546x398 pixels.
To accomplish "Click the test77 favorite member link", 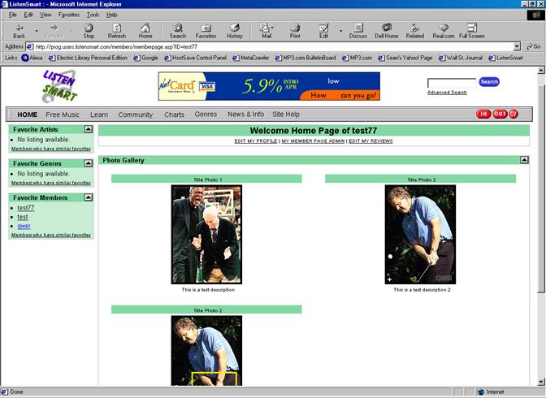I will point(25,208).
